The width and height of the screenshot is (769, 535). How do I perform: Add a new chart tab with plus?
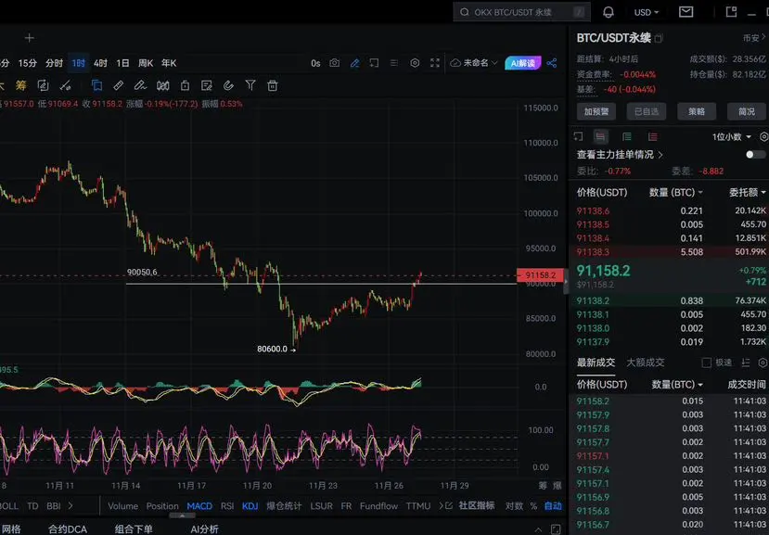tap(30, 38)
